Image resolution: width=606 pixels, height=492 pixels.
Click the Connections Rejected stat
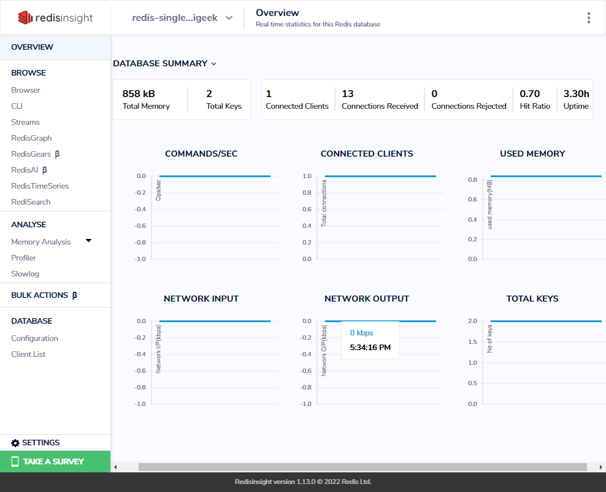click(x=469, y=100)
